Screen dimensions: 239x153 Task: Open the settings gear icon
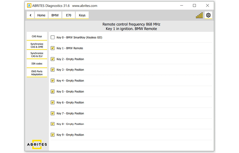(208, 15)
